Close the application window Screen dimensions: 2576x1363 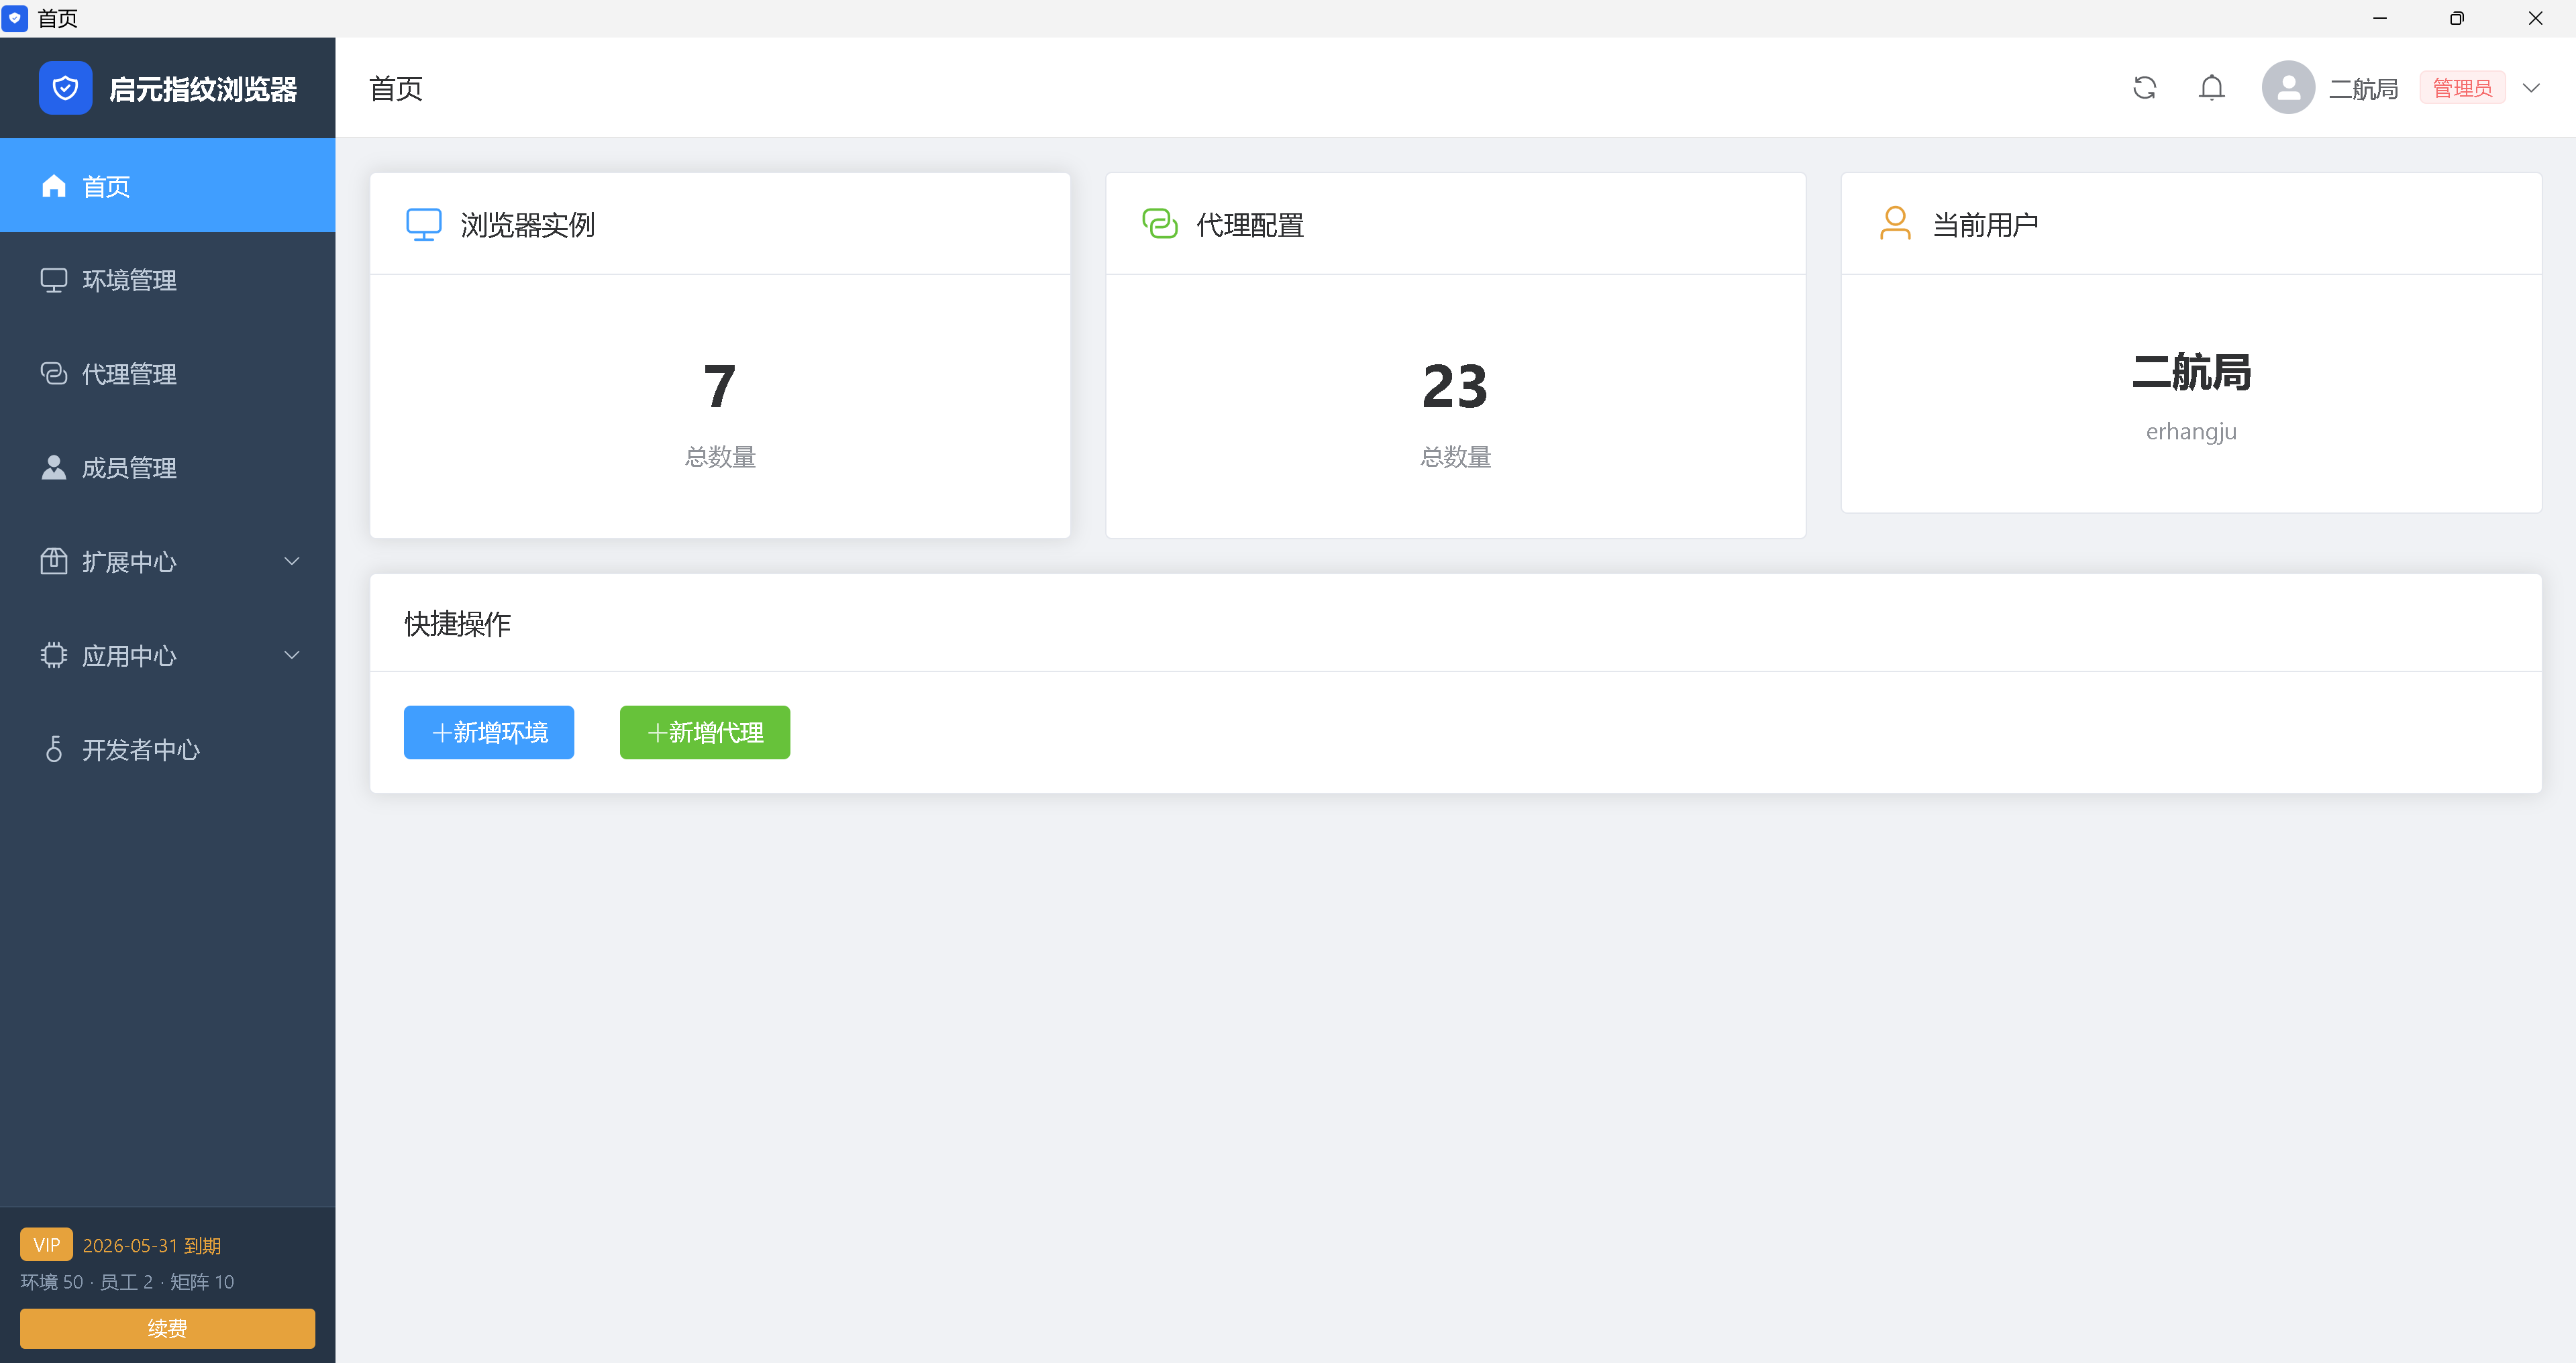(x=2535, y=18)
